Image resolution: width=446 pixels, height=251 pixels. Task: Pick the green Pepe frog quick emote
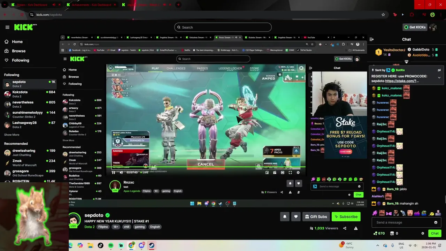point(424,213)
